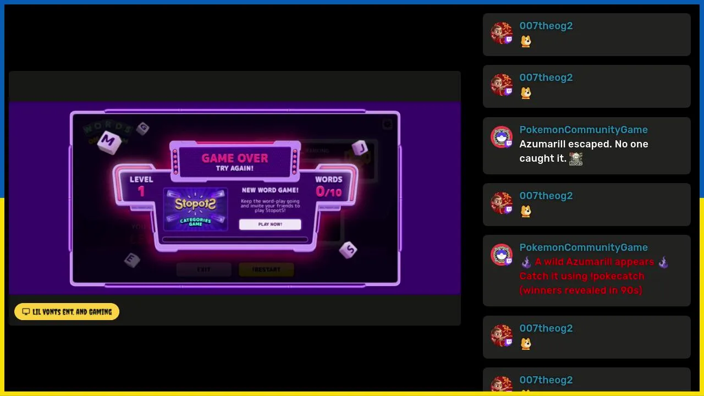The image size is (704, 396).
Task: Click the dimmed RESTART button
Action: click(x=266, y=269)
